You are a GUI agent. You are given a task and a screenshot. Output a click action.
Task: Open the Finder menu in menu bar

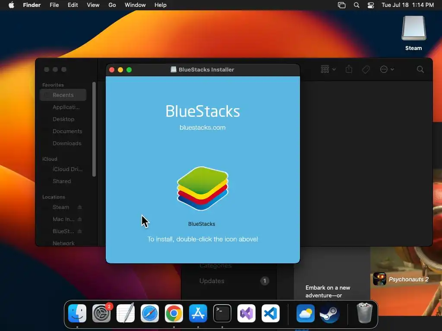pos(32,5)
